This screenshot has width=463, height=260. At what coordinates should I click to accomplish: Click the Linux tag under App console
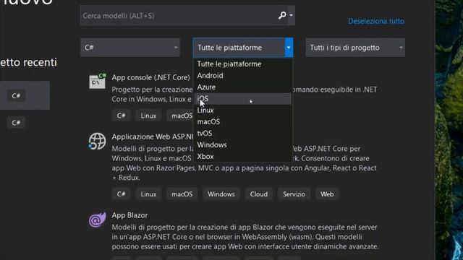(x=148, y=116)
